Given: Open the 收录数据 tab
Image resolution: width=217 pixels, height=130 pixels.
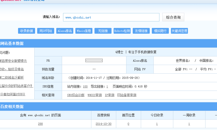Looking at the screenshot, I should point(26,31).
